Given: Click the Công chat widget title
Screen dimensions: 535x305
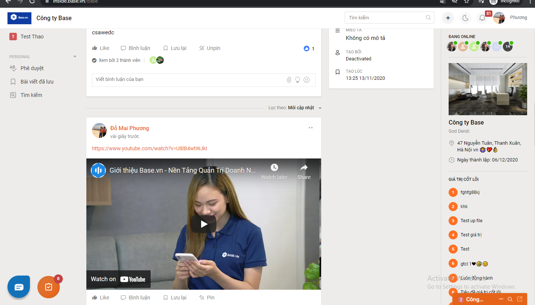Looking at the screenshot, I should tap(474, 299).
